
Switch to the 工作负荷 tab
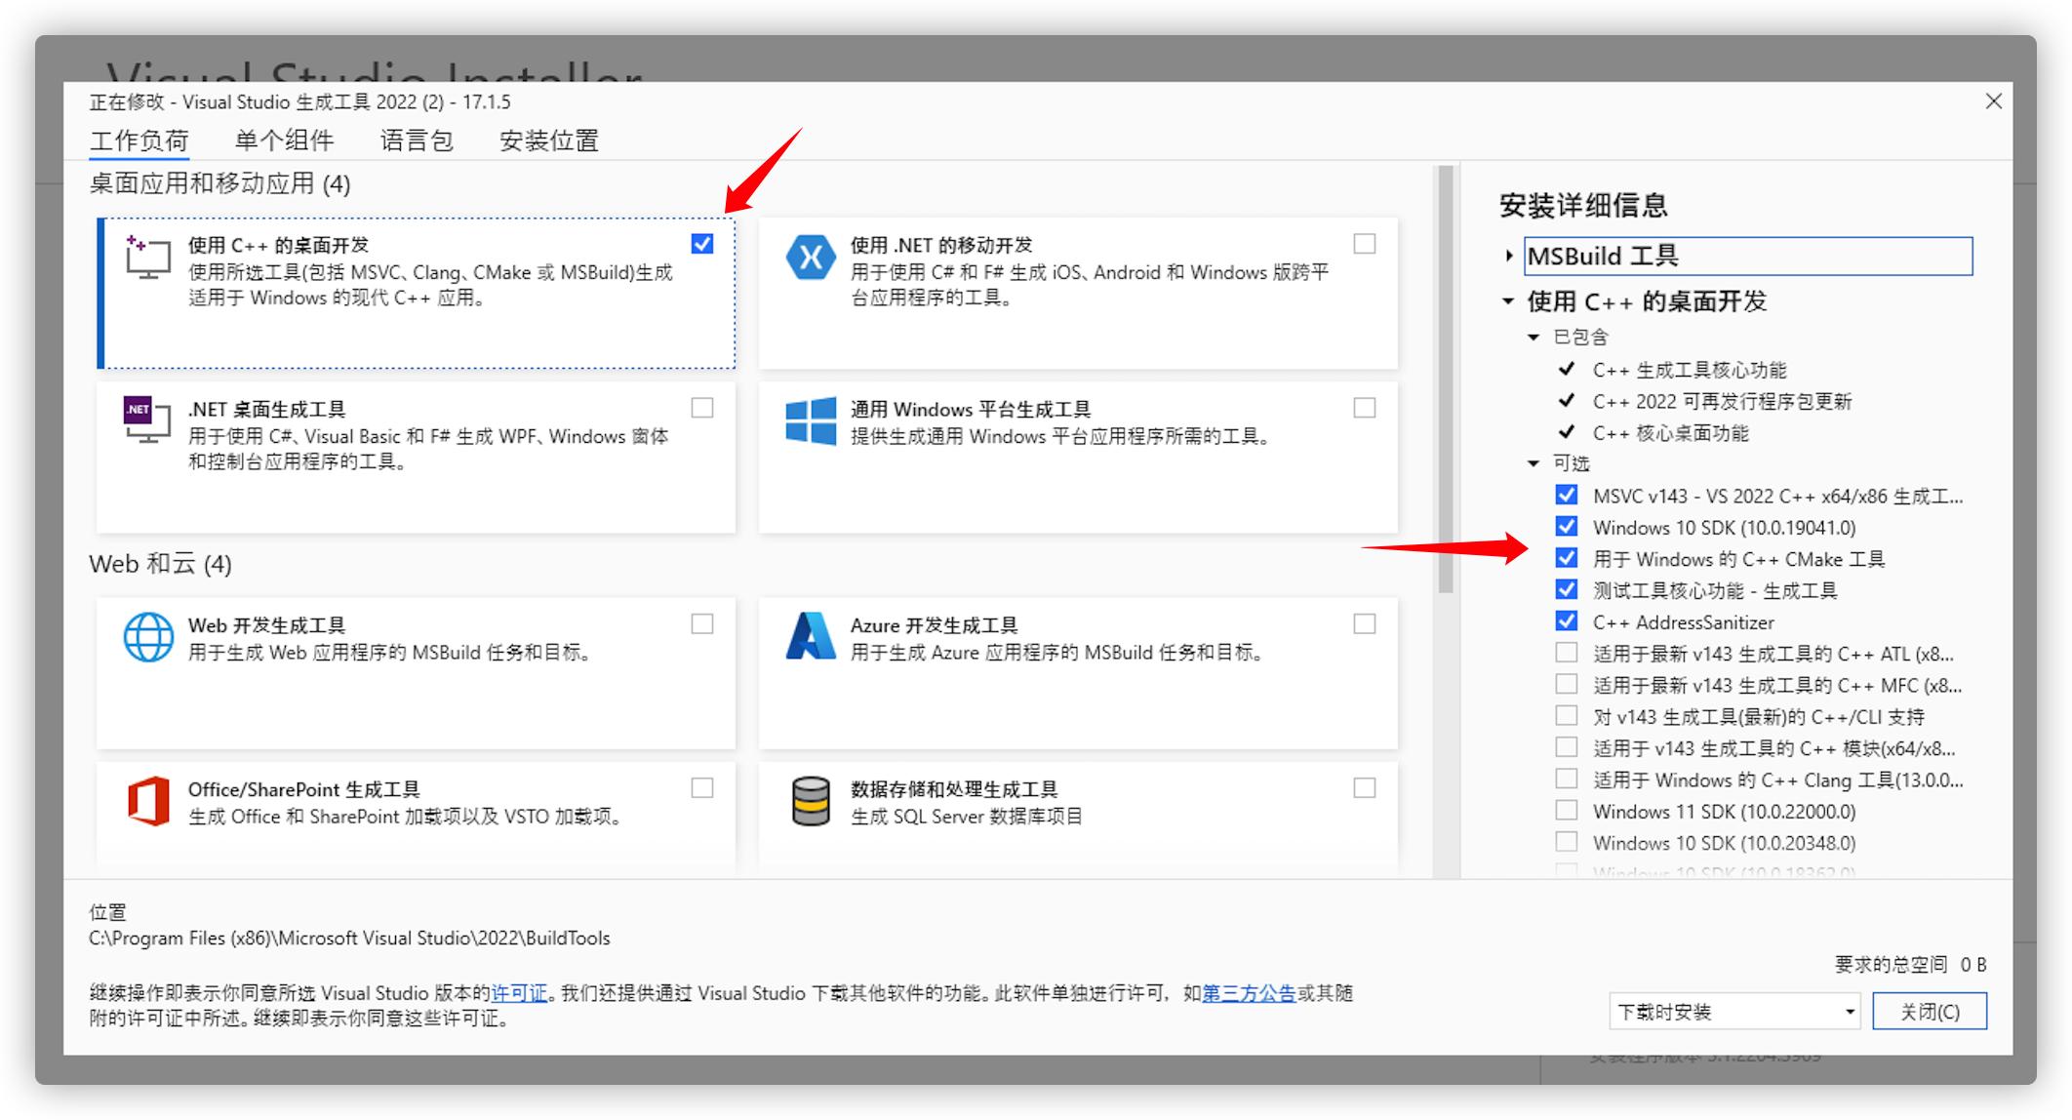pyautogui.click(x=139, y=141)
